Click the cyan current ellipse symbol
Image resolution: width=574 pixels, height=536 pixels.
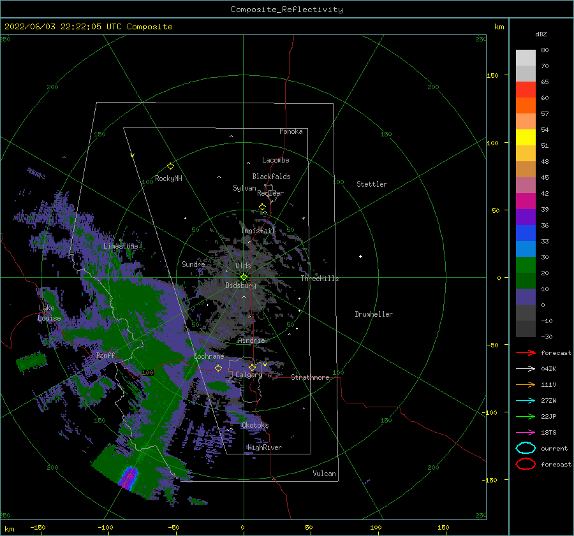tap(526, 448)
